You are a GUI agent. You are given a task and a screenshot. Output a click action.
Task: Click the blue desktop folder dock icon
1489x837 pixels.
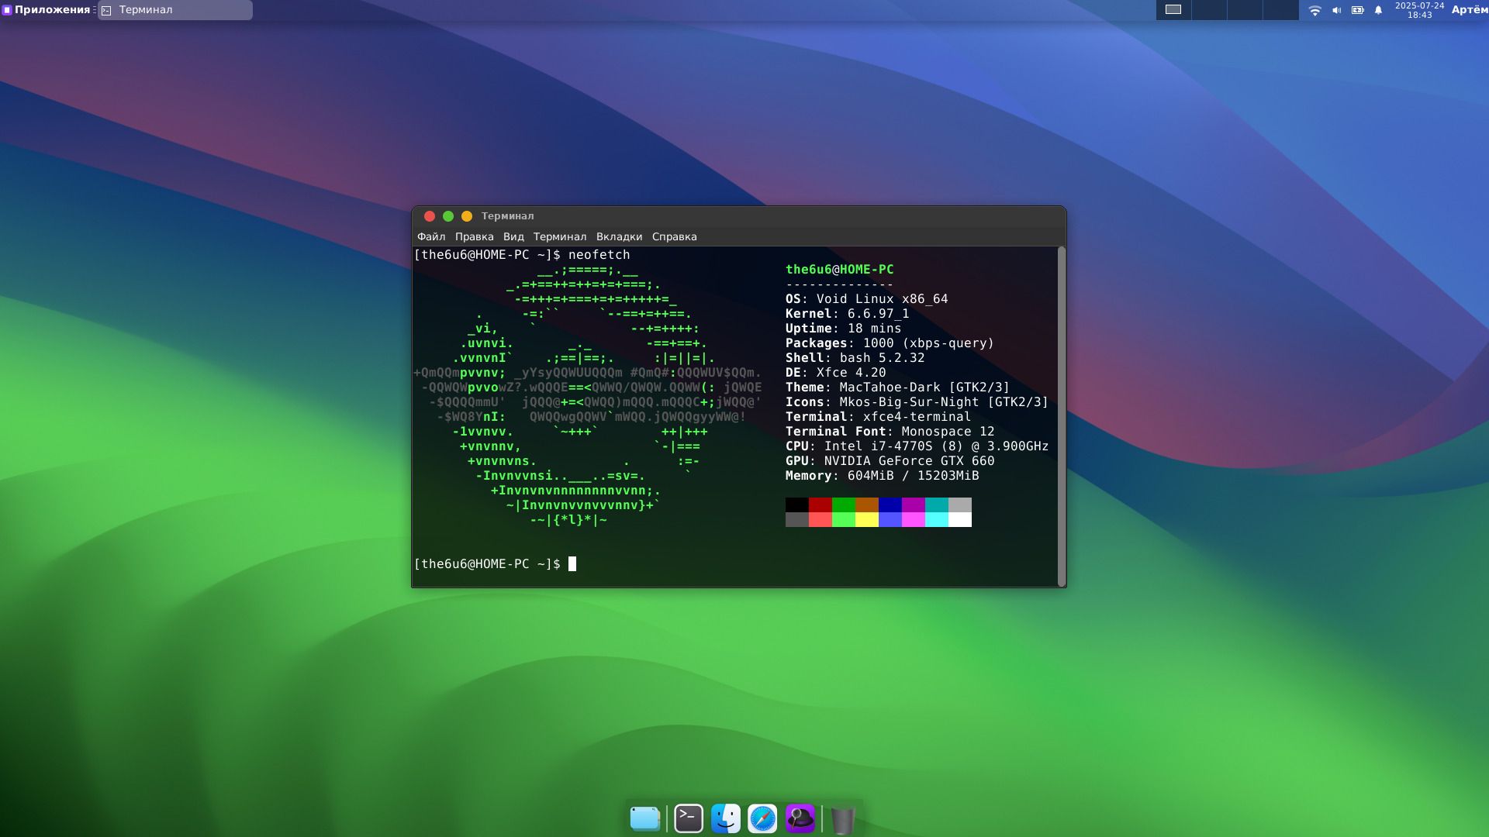pyautogui.click(x=644, y=818)
